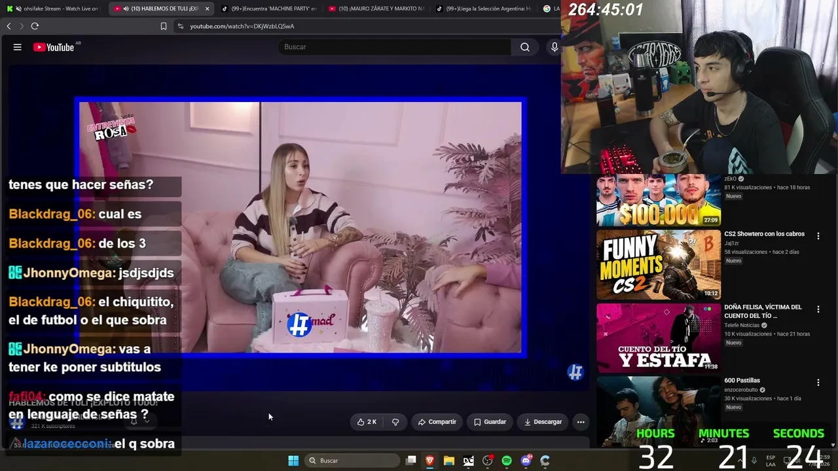Open options for 600 Pastillas video
The height and width of the screenshot is (471, 838).
pyautogui.click(x=818, y=382)
